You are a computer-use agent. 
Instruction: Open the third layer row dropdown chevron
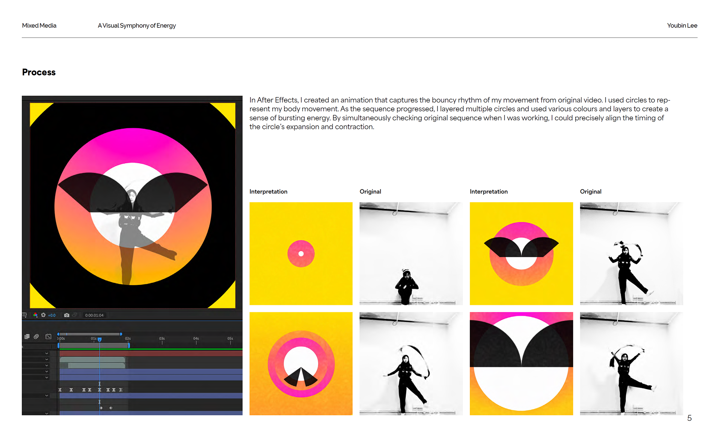point(47,365)
